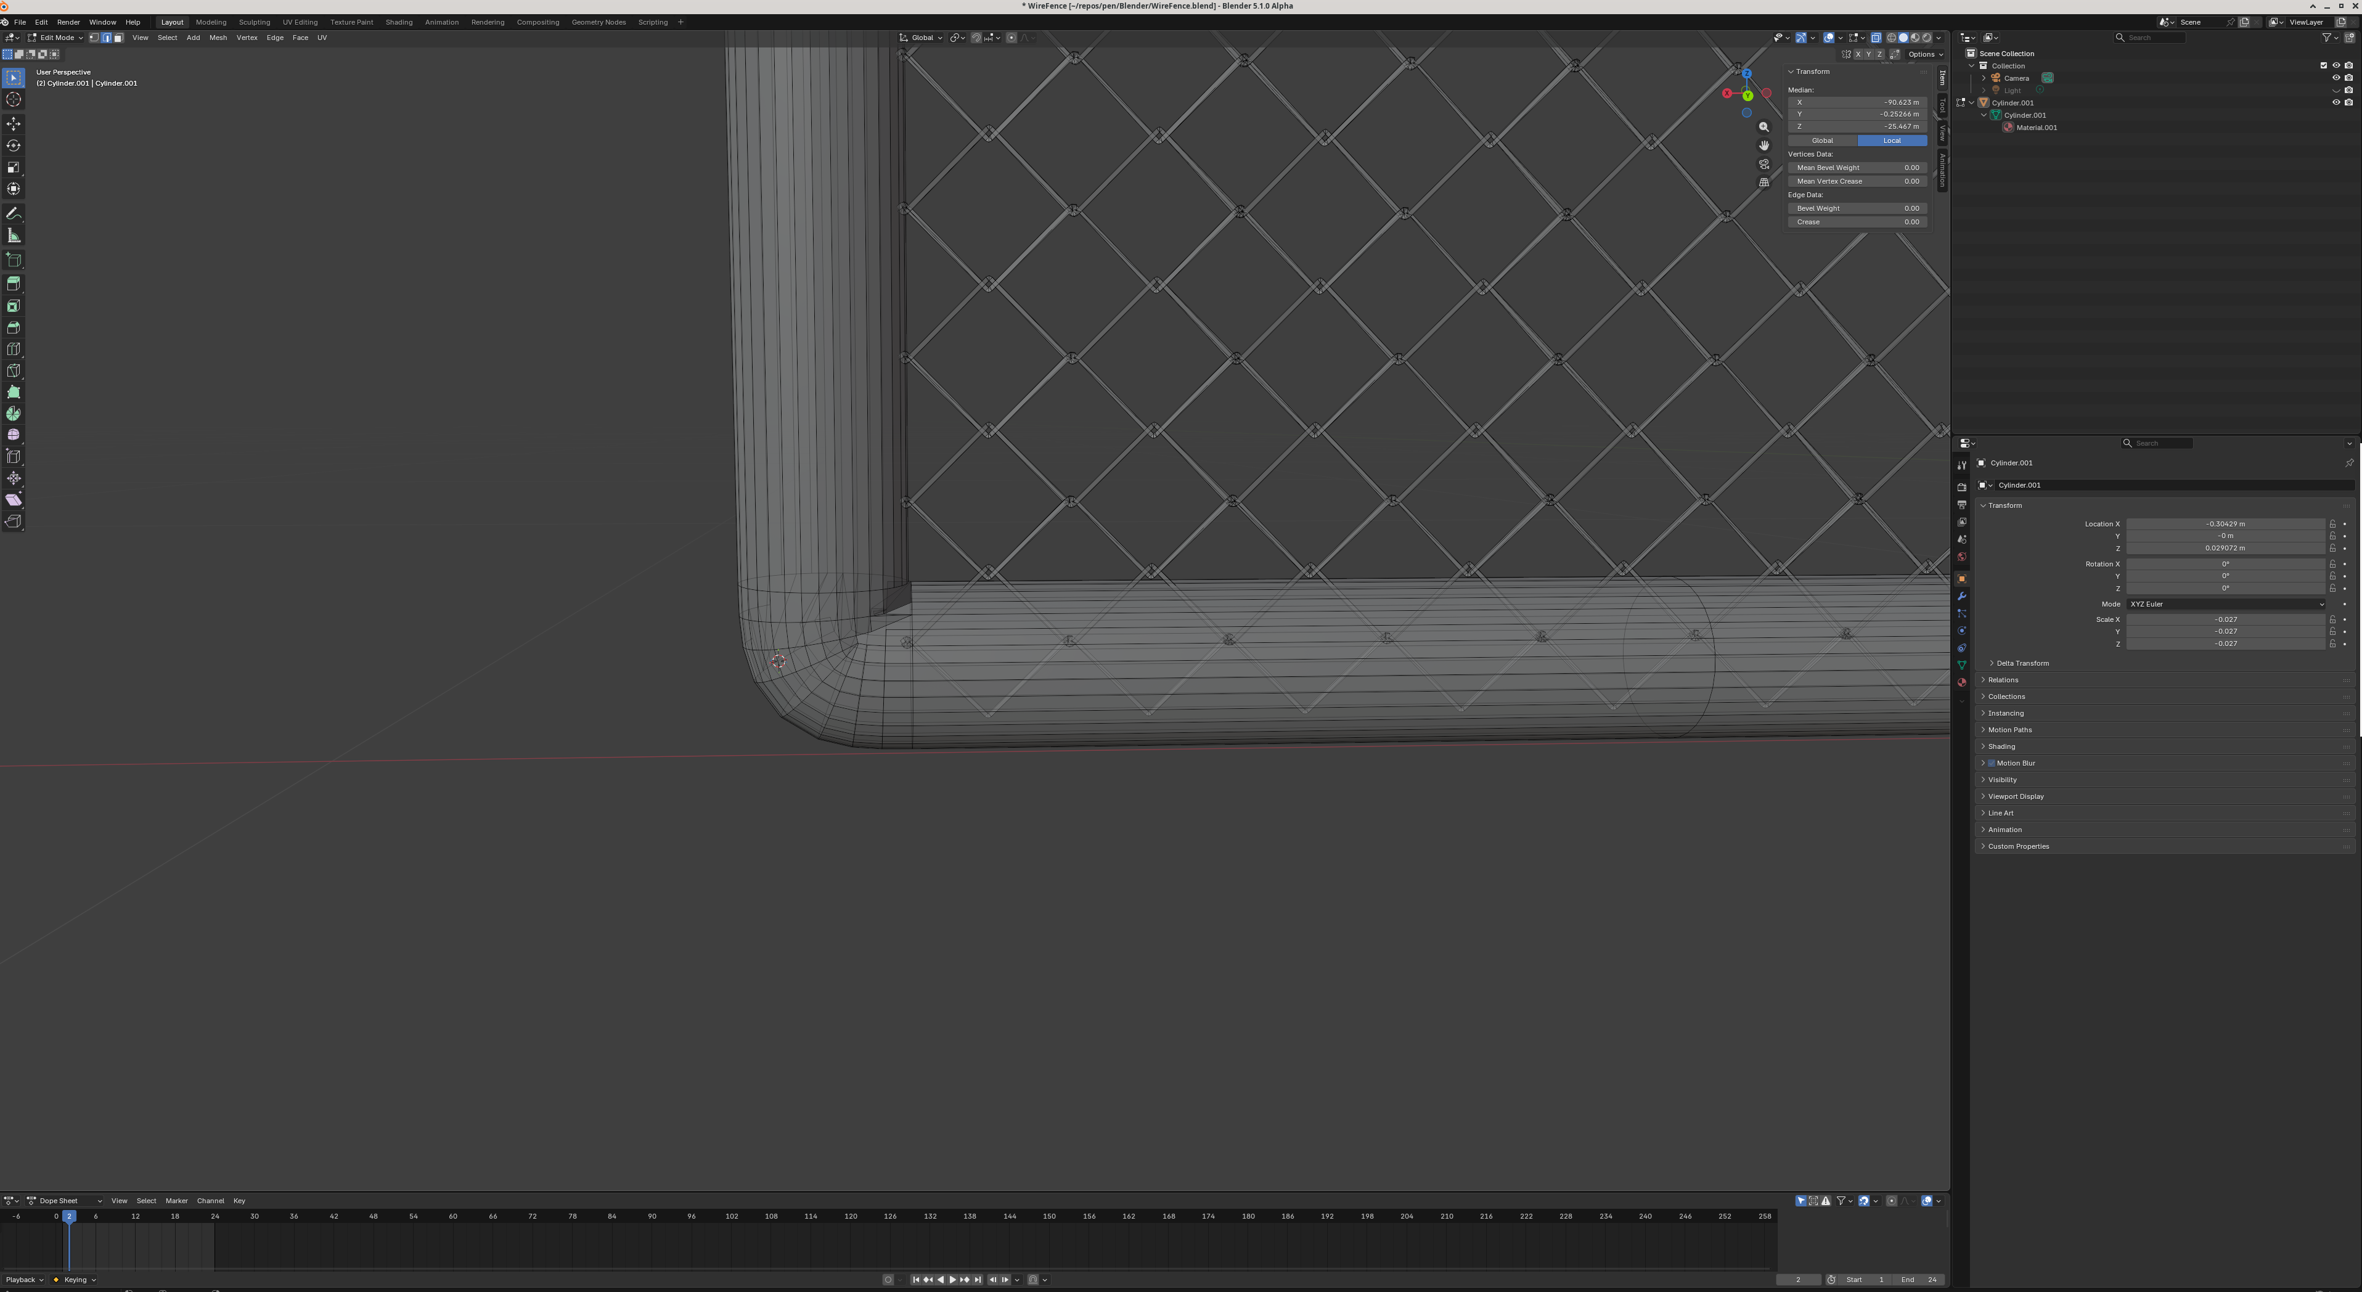Viewport: 2362px width, 1292px height.
Task: Select the Move tool in the toolbar
Action: [x=14, y=124]
